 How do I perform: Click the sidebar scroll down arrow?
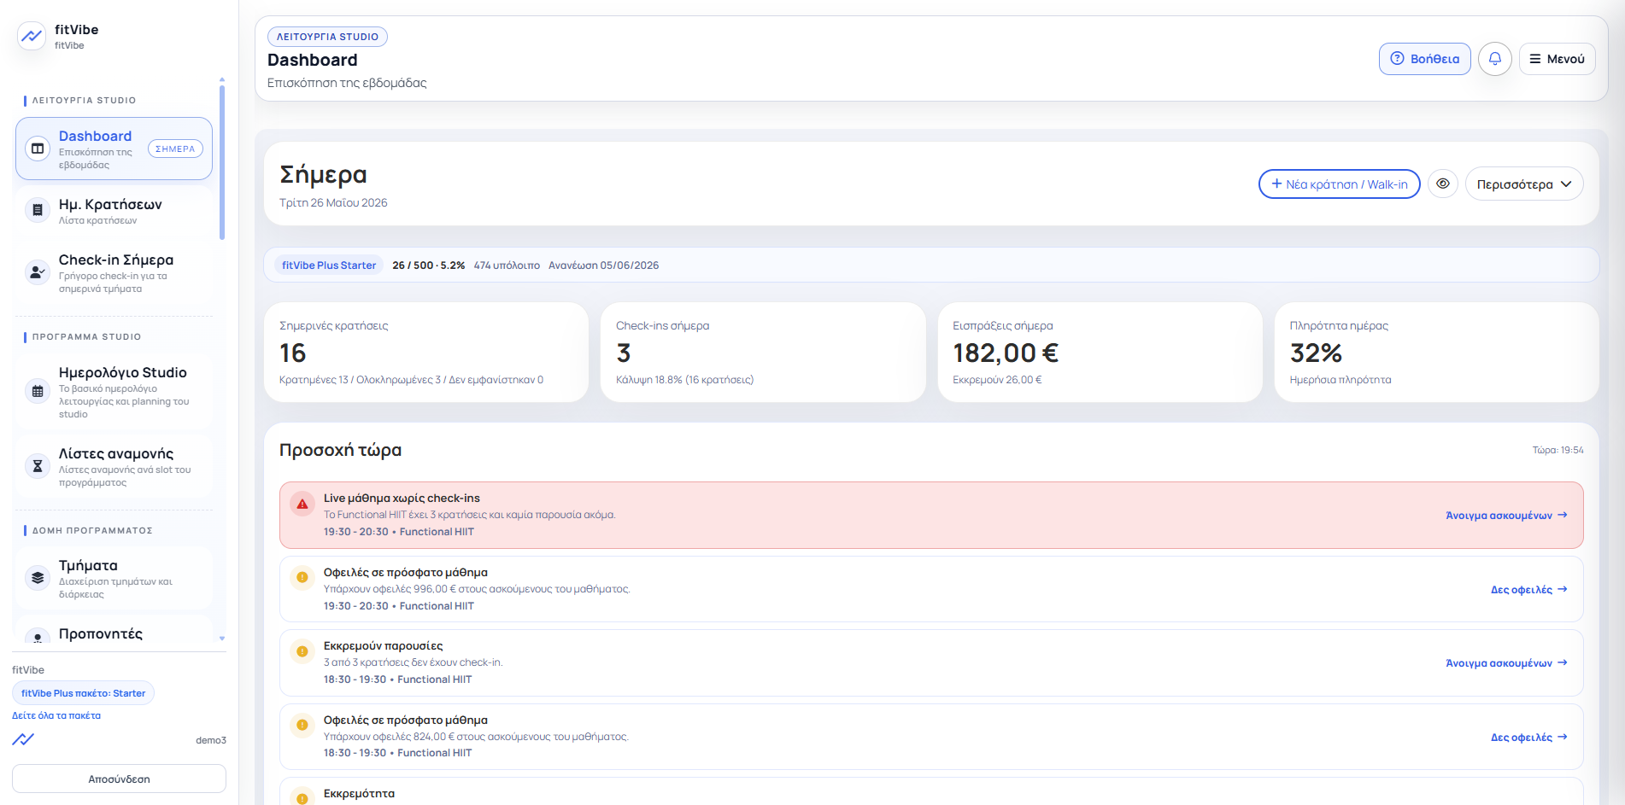point(222,639)
